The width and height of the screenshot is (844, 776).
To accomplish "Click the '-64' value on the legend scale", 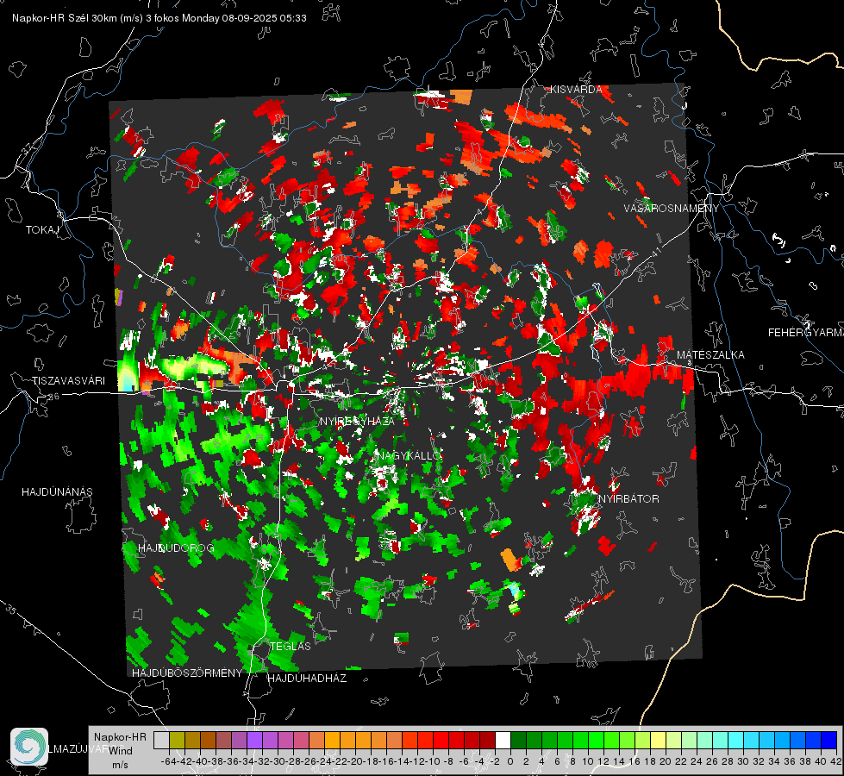I will [x=168, y=761].
